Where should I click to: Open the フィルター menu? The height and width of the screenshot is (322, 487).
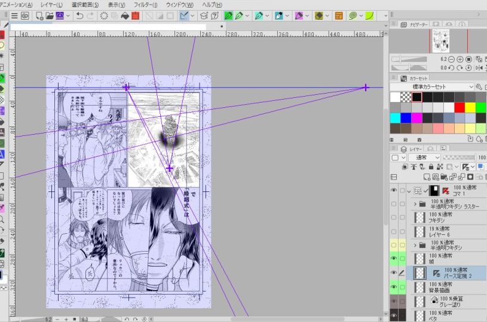coord(145,4)
